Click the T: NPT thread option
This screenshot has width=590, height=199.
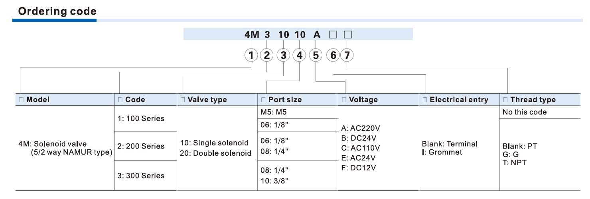point(514,162)
